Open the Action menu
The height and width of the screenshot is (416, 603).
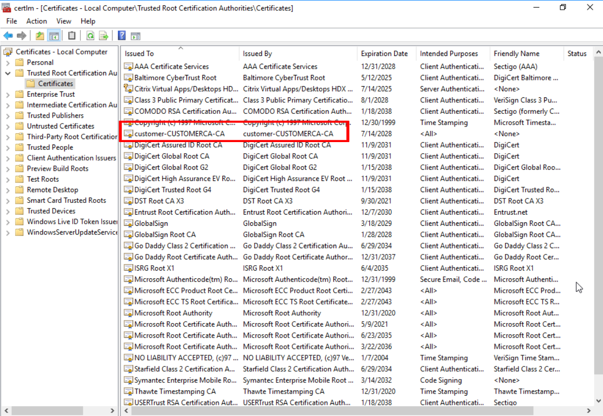pos(37,21)
